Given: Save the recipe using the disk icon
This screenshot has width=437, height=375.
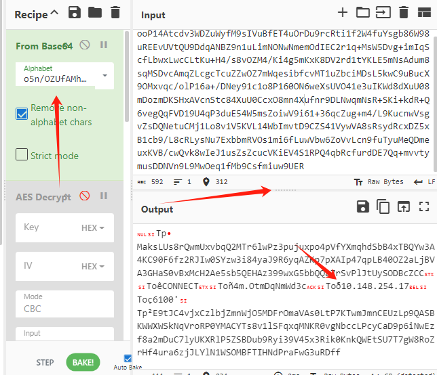Looking at the screenshot, I should coord(75,12).
